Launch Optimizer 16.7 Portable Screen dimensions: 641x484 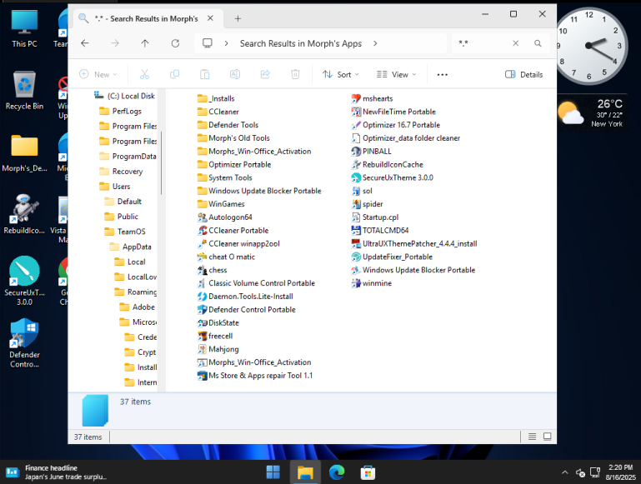coord(395,125)
